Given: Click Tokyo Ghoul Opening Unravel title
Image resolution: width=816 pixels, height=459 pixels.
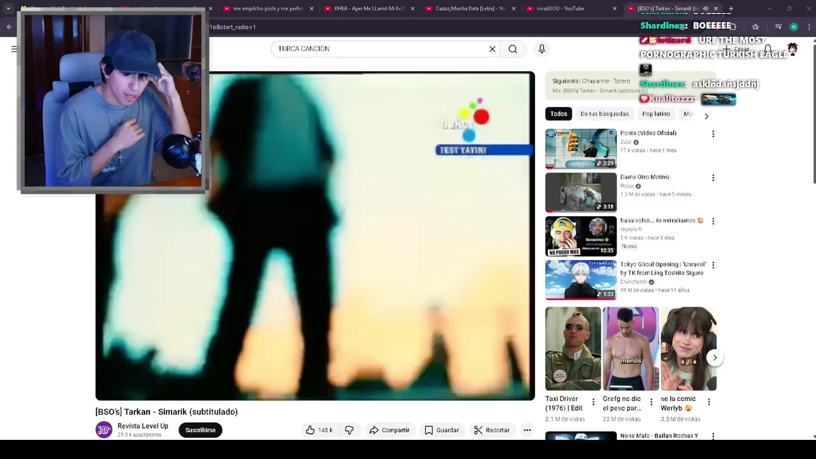Looking at the screenshot, I should (x=663, y=268).
